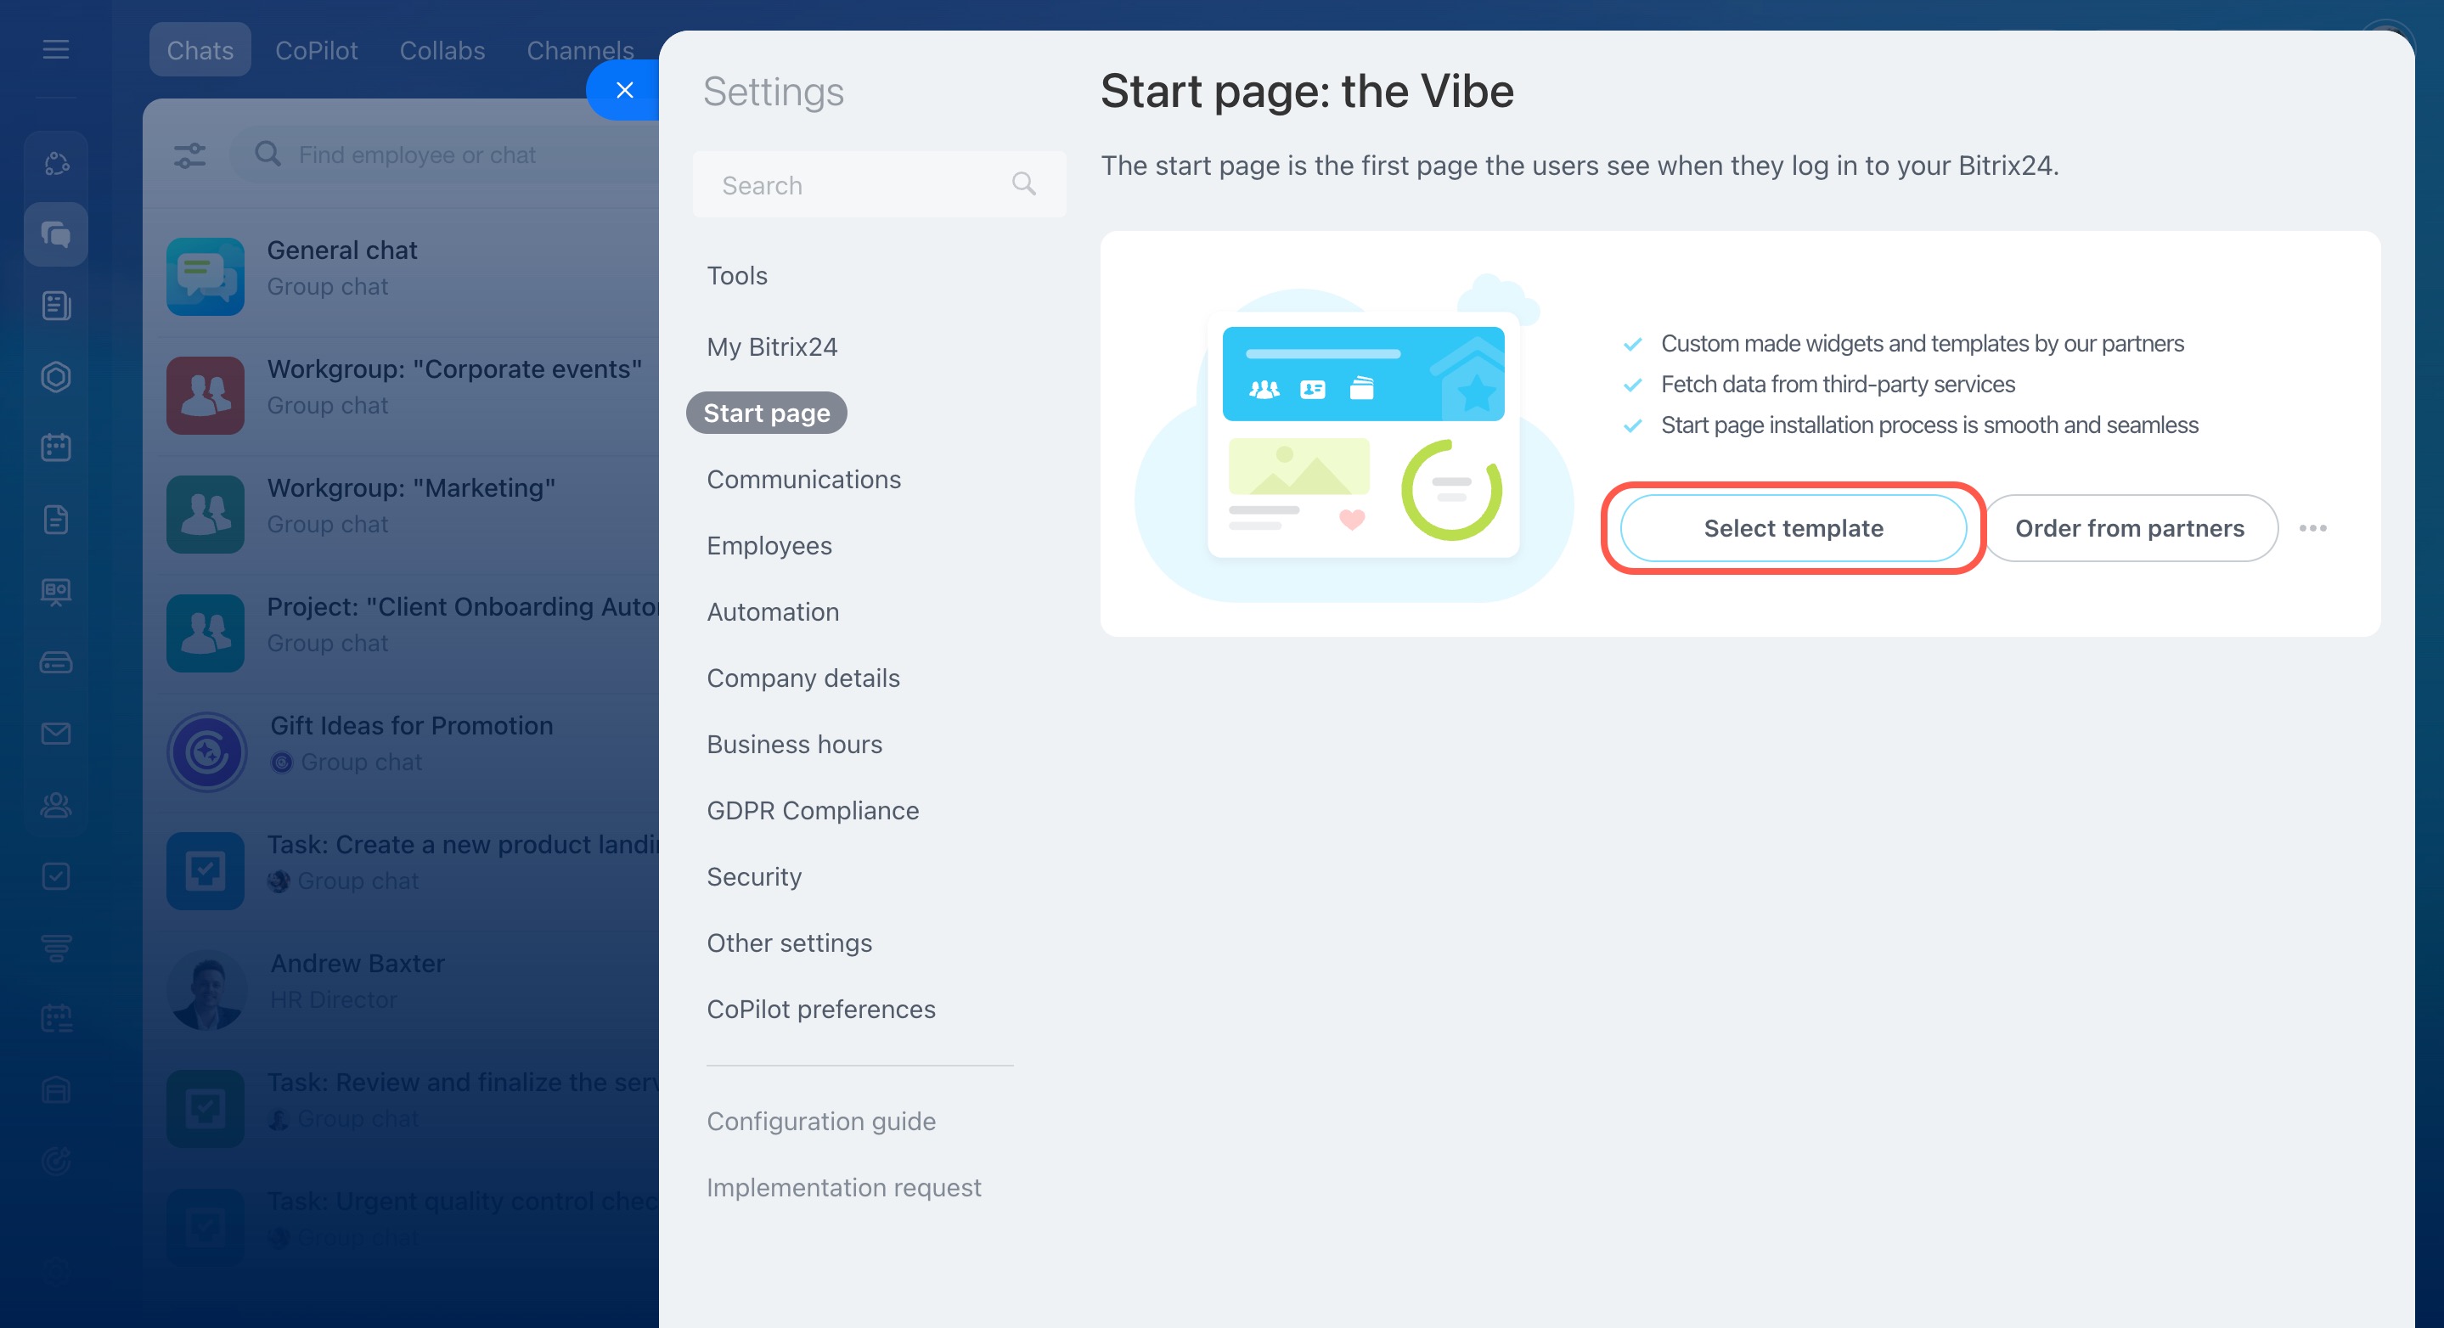Screen dimensions: 2444x1328
Task: Open the Mail envelope sidebar icon
Action: pyautogui.click(x=56, y=734)
